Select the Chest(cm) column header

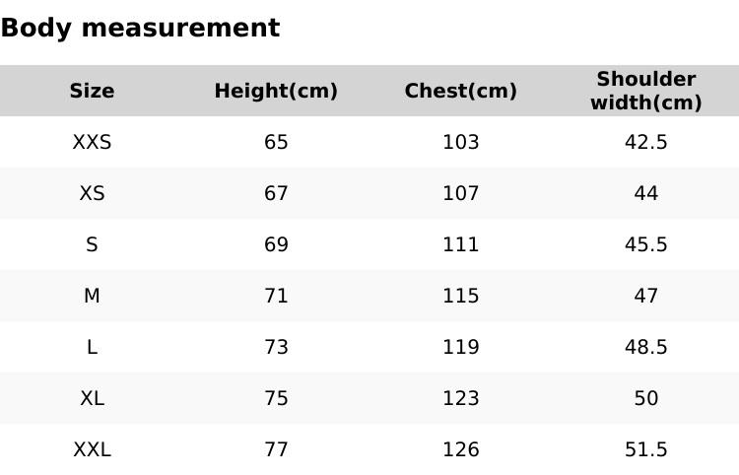click(x=460, y=92)
